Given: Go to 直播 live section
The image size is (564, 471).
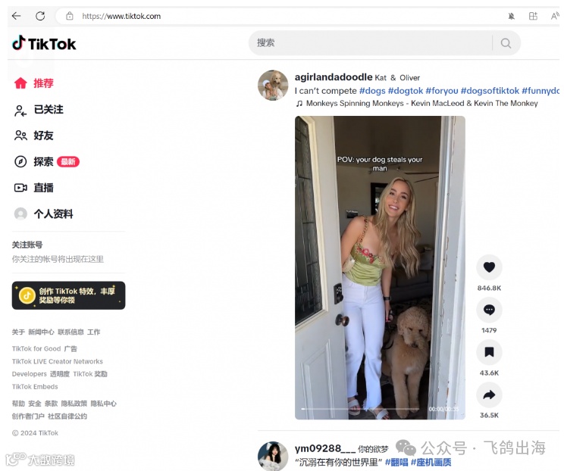Looking at the screenshot, I should coord(34,188).
